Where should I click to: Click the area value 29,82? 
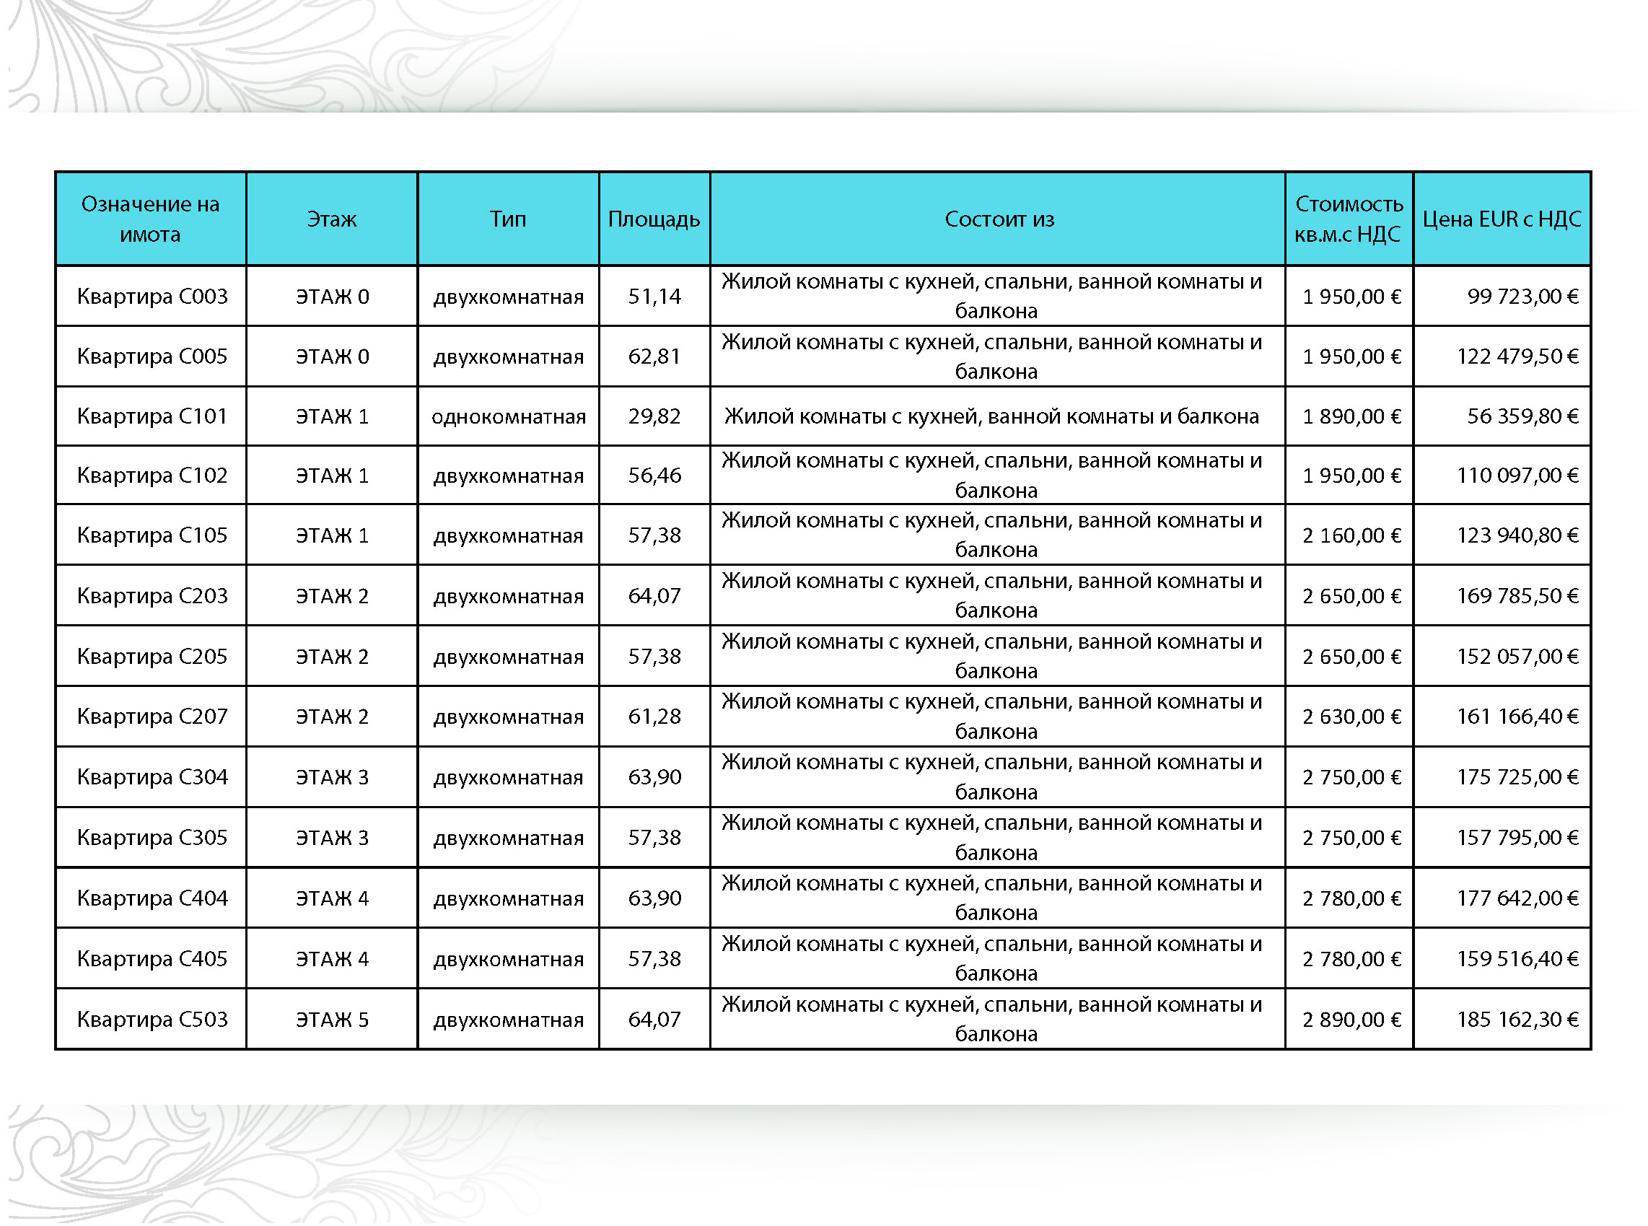coord(654,416)
